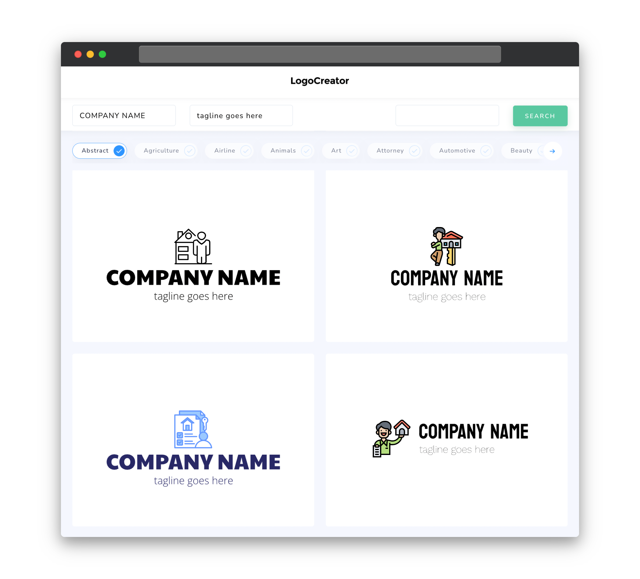The image size is (640, 579).
Task: Select the Art category filter dropdown
Action: pyautogui.click(x=341, y=151)
